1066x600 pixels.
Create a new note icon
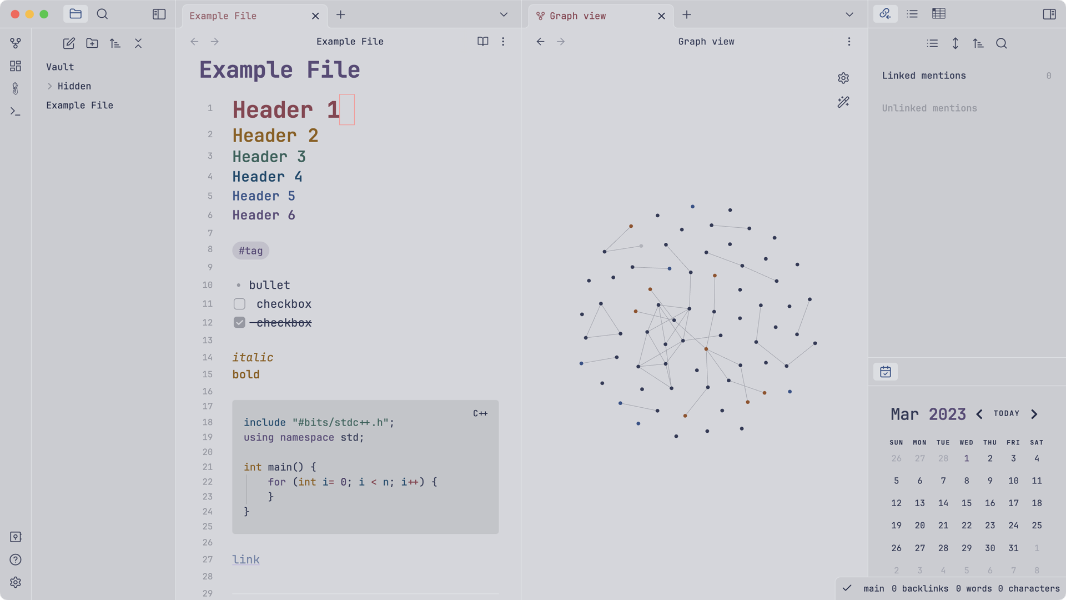pos(69,43)
